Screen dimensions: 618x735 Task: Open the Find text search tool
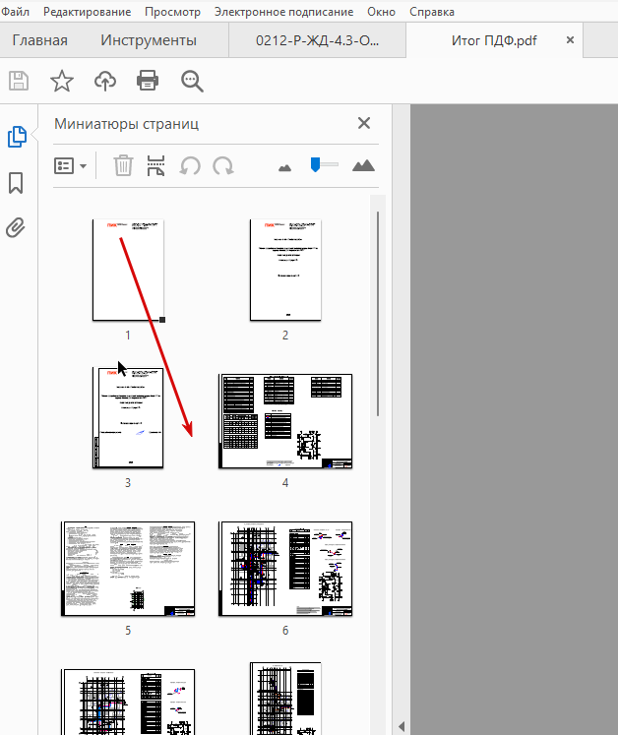(x=192, y=82)
